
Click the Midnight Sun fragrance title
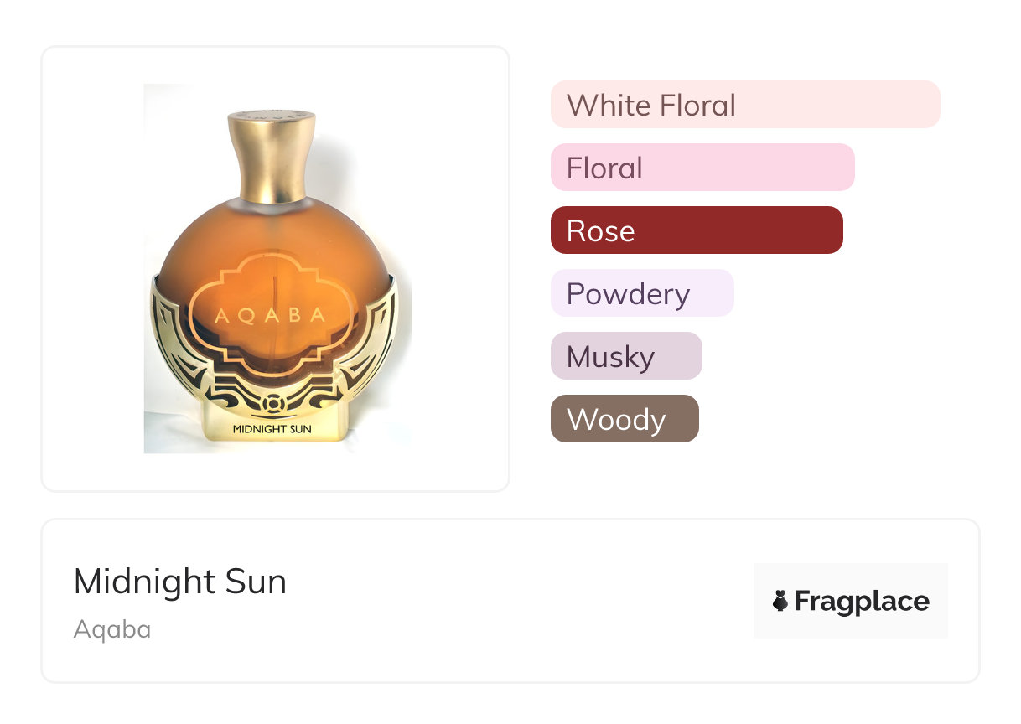(x=180, y=582)
